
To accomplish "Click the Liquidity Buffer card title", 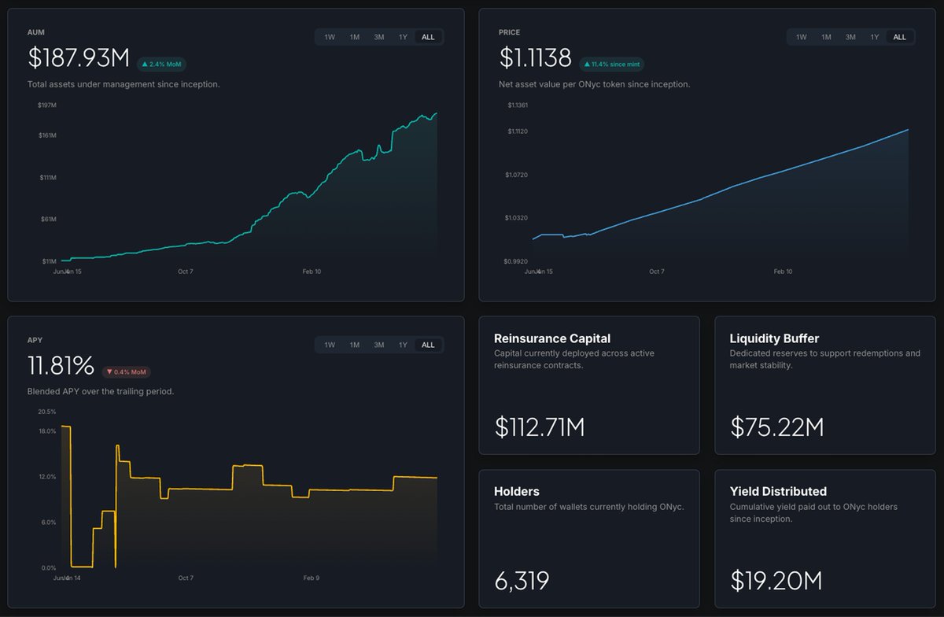I will click(775, 338).
